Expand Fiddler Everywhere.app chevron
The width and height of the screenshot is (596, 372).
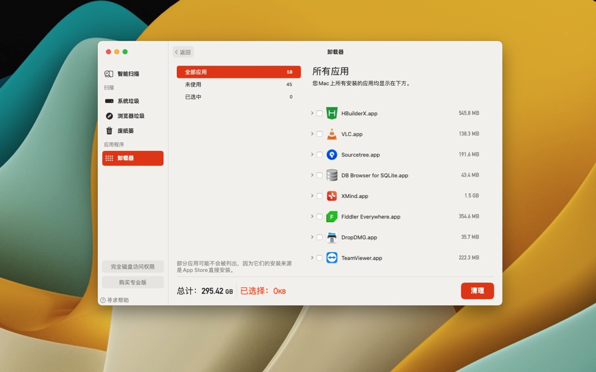(312, 216)
